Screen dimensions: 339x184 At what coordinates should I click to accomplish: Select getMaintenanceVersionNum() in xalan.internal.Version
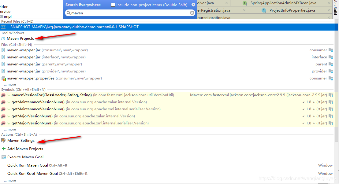tap(167, 102)
